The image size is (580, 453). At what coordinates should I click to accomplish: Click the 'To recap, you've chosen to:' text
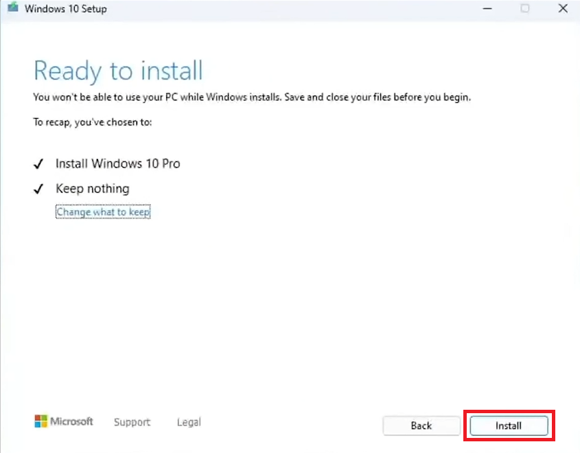(93, 122)
